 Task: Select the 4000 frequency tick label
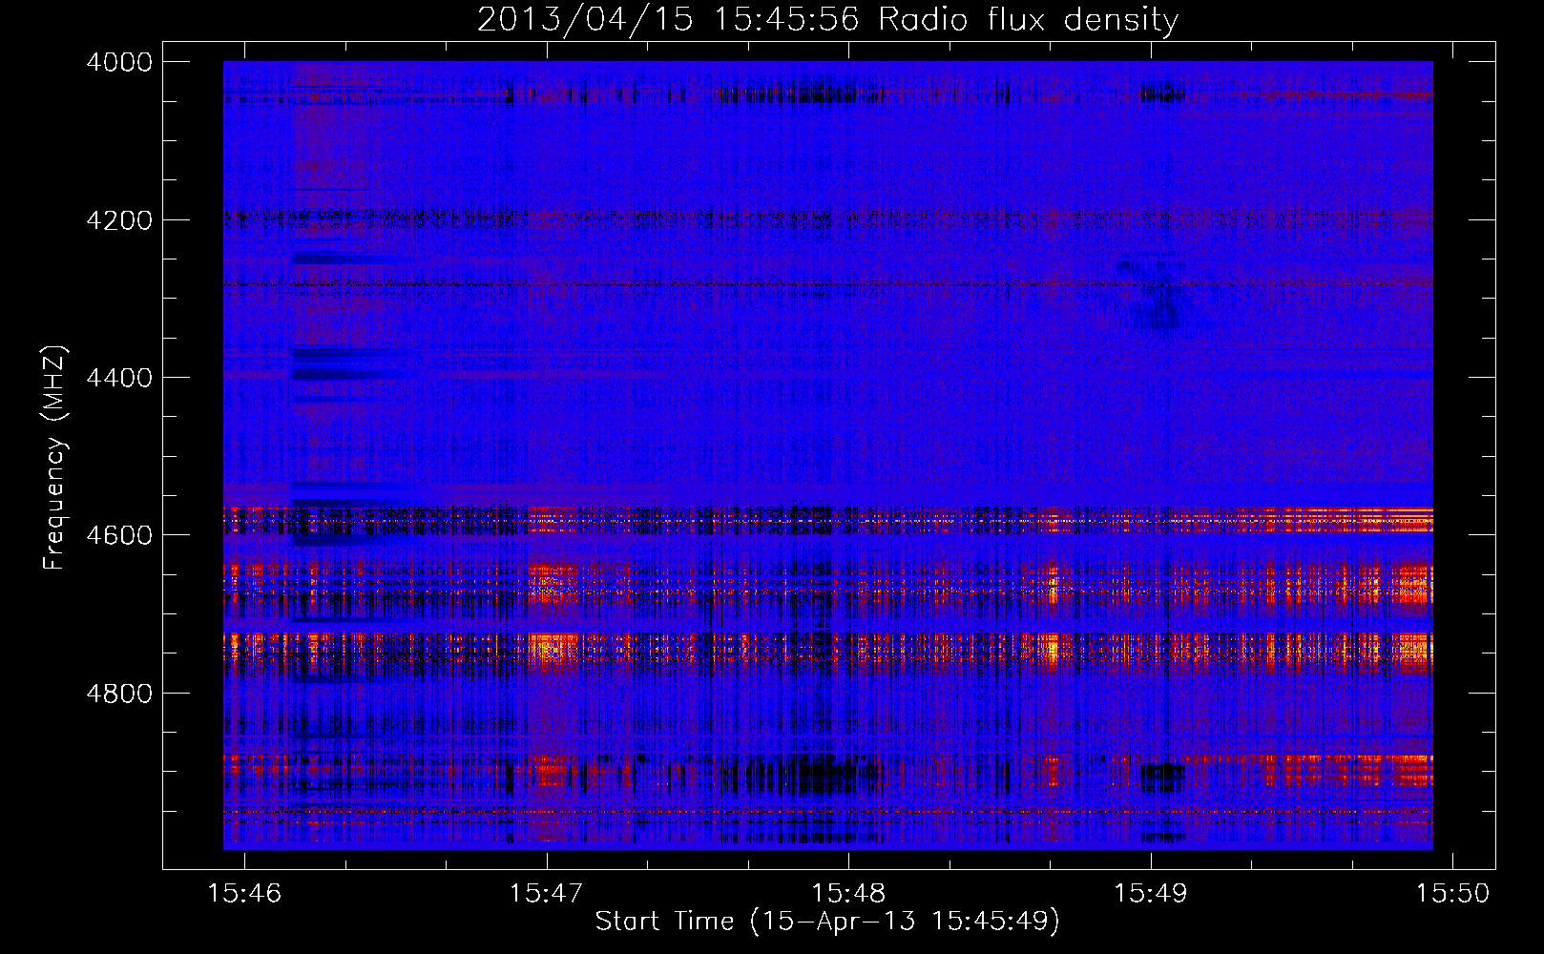click(x=119, y=62)
